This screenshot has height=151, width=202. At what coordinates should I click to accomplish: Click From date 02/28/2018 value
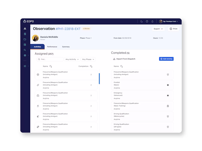coord(127,38)
